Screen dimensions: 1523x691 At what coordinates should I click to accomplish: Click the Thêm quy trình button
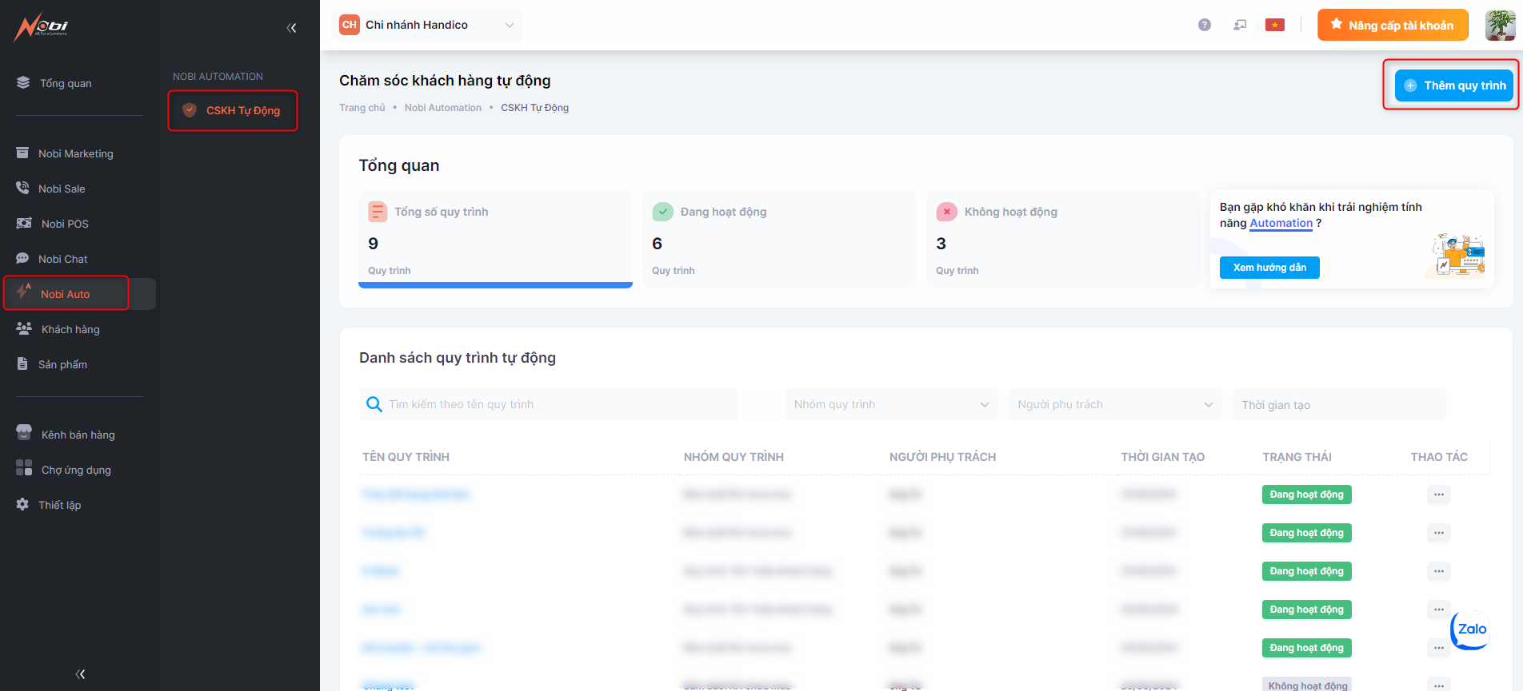click(x=1453, y=85)
